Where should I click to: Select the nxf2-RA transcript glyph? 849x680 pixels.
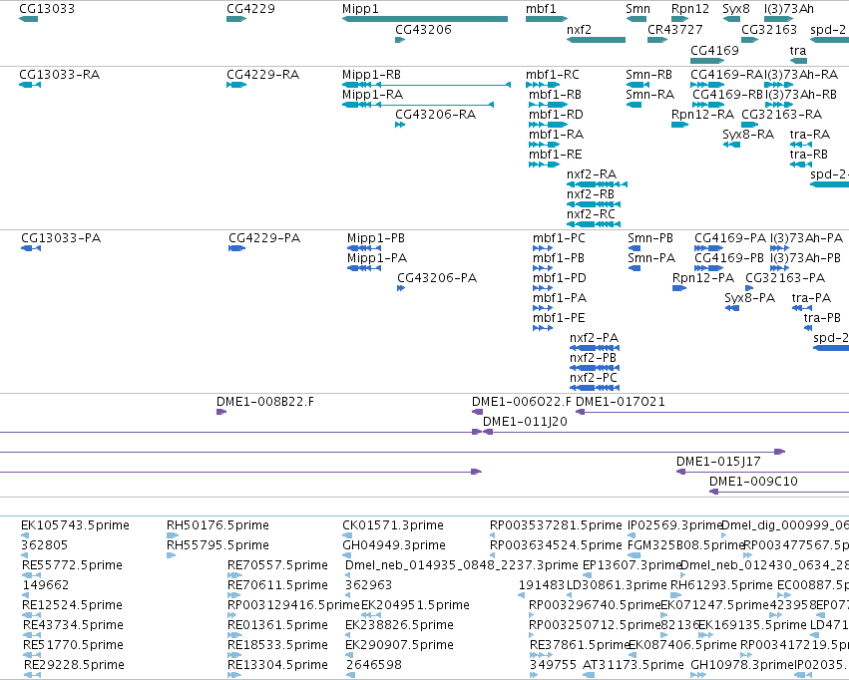(597, 184)
